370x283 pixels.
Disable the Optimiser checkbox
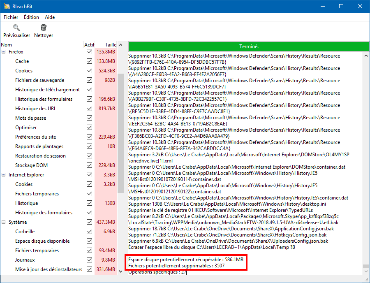(90, 127)
